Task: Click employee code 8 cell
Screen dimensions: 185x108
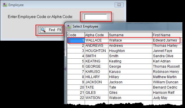Action: [76, 77]
